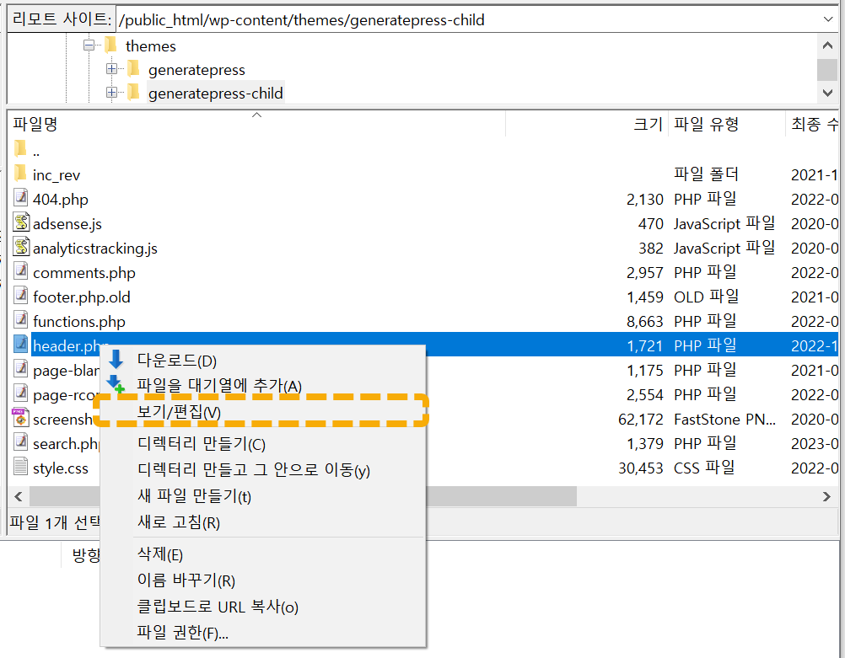Expand the generatepress tree node
This screenshot has width=845, height=658.
[110, 70]
